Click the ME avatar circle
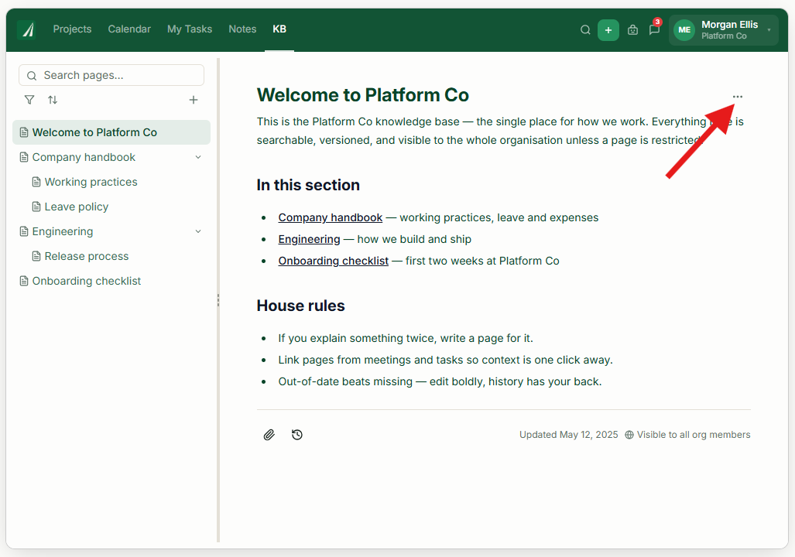Viewport: 795px width, 557px height. (684, 30)
